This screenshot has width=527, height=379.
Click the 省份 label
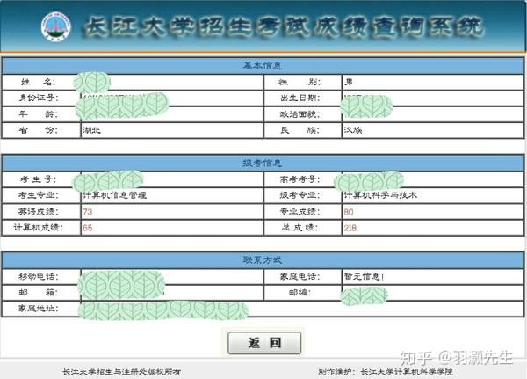[38, 130]
